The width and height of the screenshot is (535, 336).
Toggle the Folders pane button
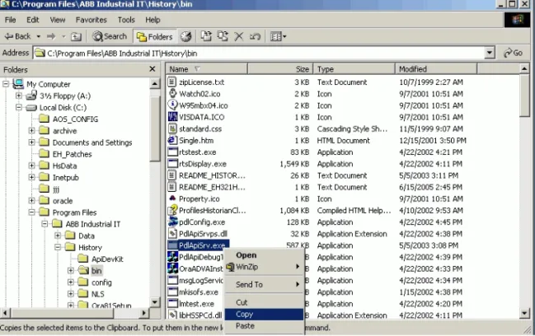(x=154, y=36)
